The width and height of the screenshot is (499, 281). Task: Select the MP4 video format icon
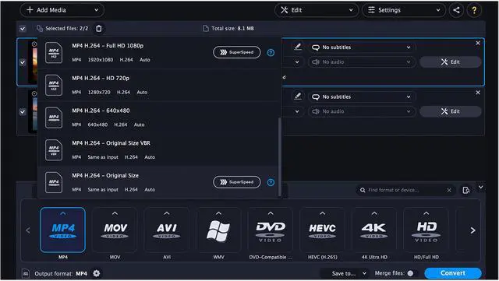[62, 230]
